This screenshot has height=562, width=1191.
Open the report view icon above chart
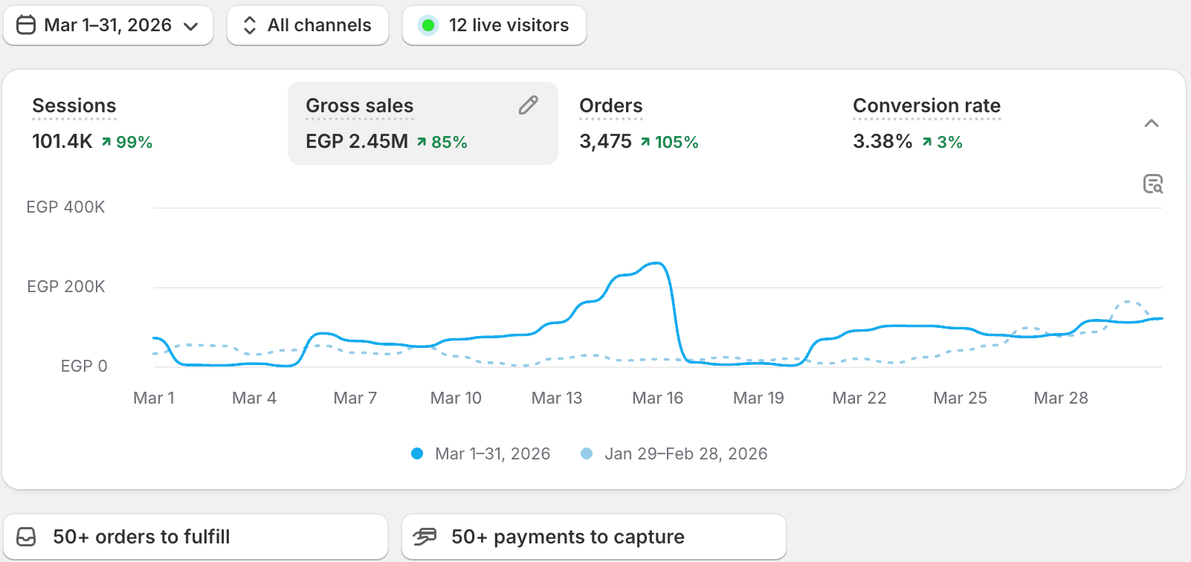pos(1152,184)
